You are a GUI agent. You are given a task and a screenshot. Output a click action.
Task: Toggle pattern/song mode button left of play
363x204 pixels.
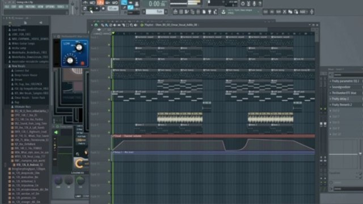click(85, 9)
